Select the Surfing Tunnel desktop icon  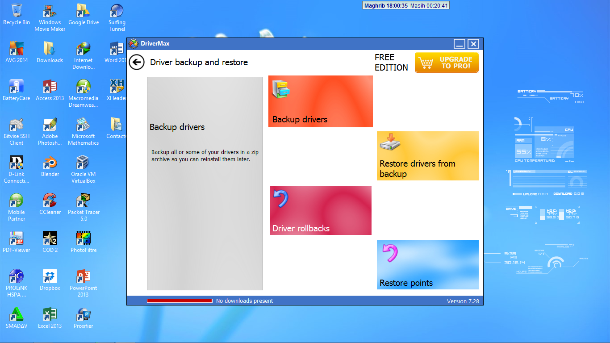[117, 18]
